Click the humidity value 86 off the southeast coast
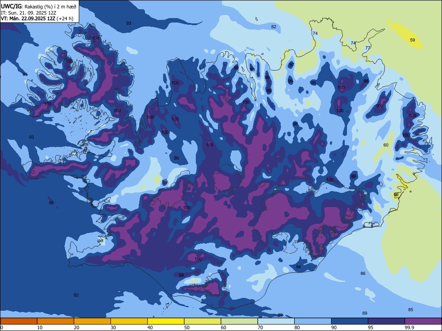This screenshot has height=331, width=442. coord(363,273)
